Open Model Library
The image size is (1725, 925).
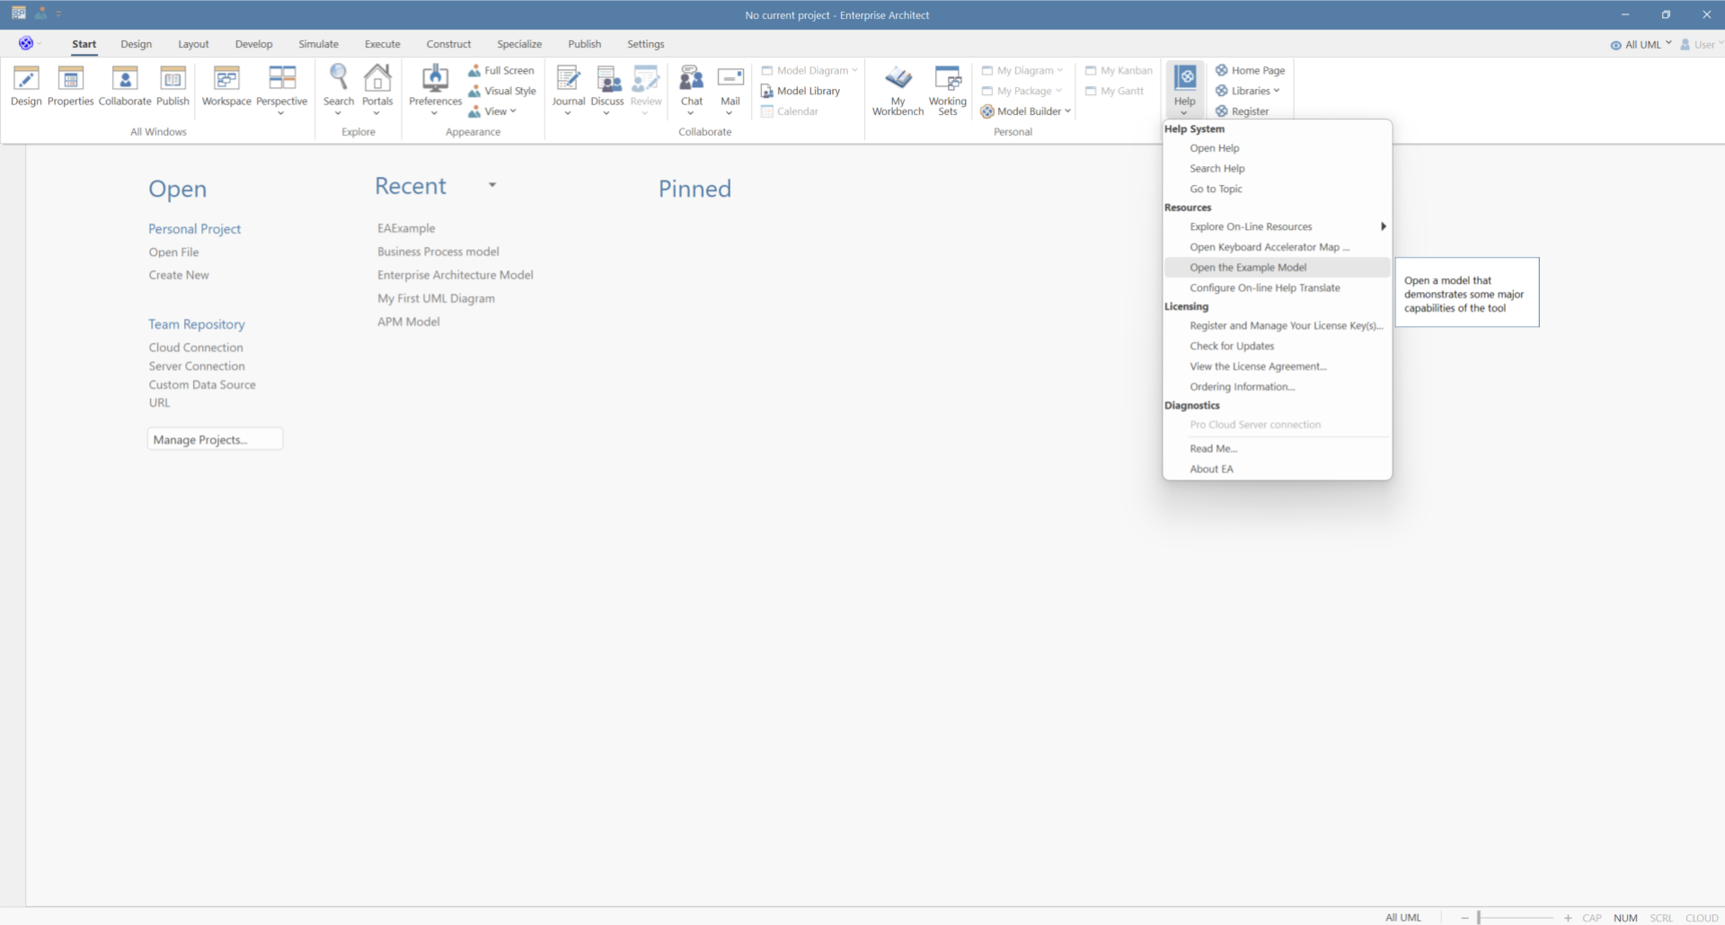point(801,91)
